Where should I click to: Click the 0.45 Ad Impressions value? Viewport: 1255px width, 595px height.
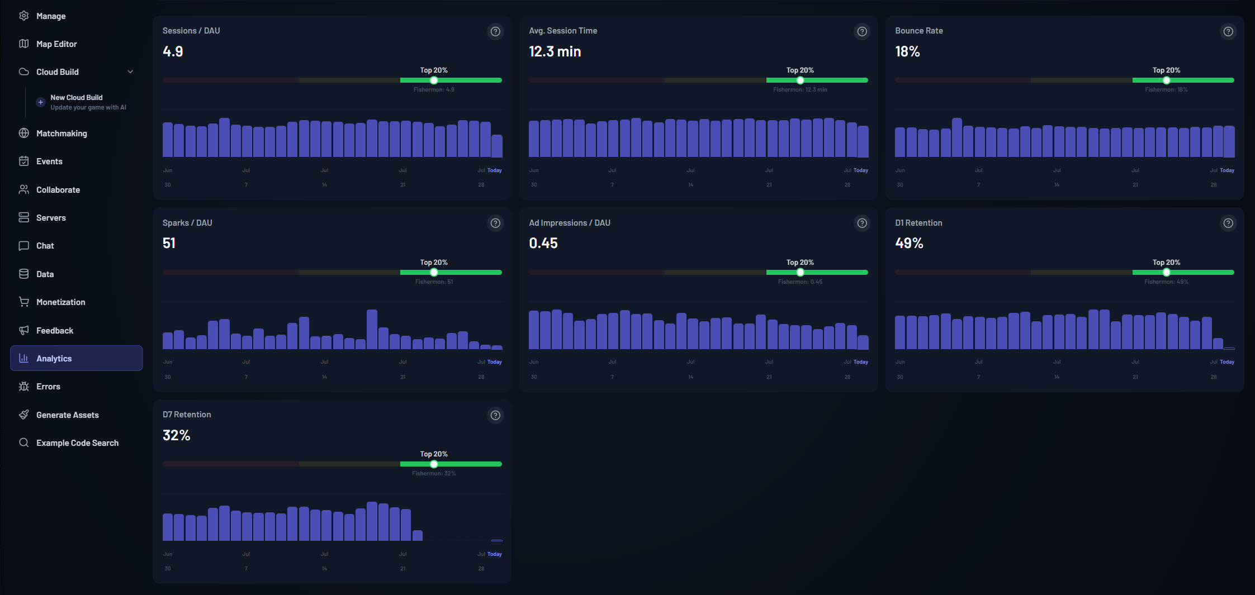[x=543, y=243]
